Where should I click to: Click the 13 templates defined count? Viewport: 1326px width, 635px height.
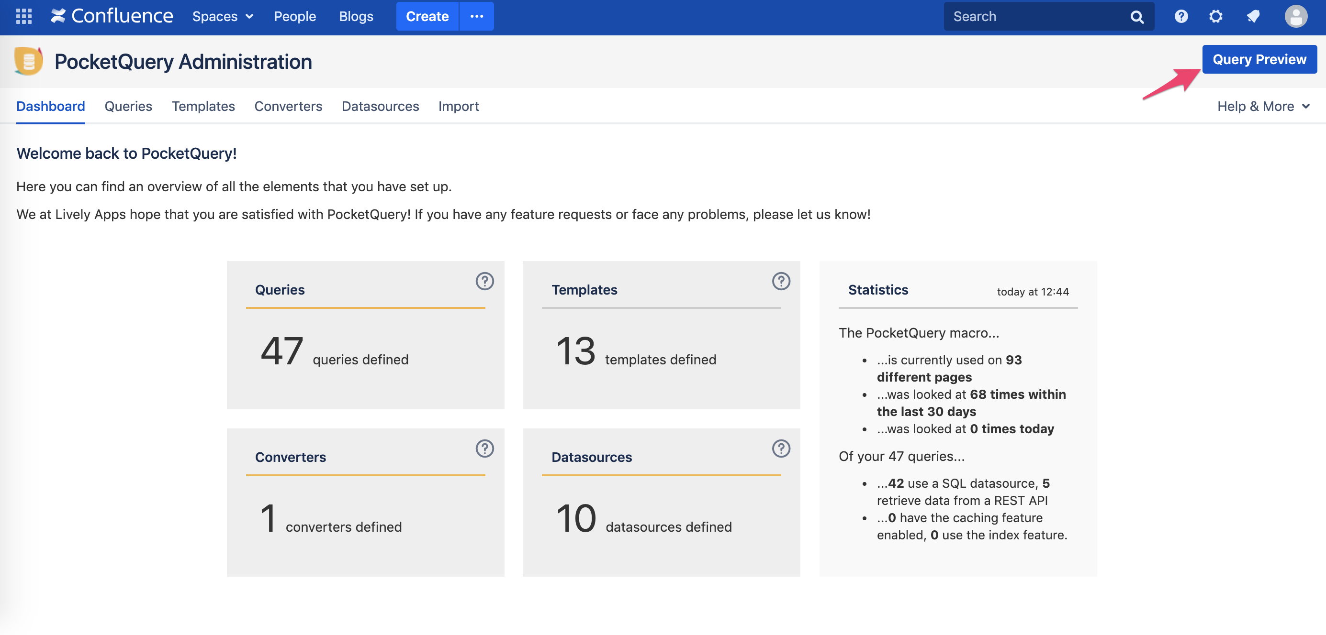[636, 352]
